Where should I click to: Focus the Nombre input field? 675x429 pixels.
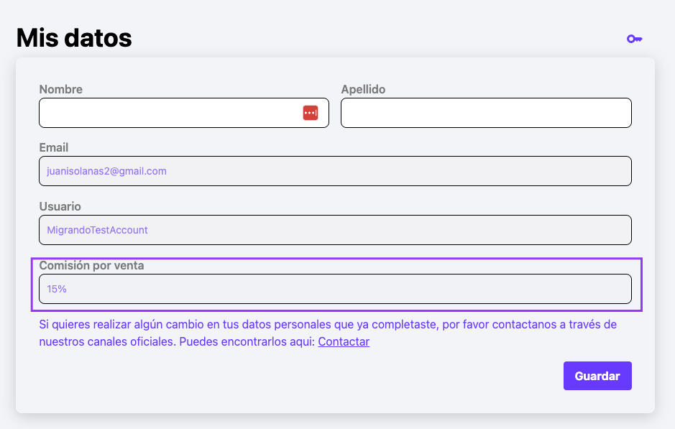184,113
